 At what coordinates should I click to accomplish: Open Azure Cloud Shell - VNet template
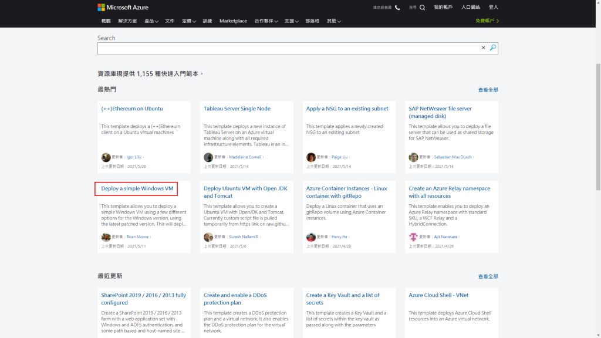pos(438,296)
